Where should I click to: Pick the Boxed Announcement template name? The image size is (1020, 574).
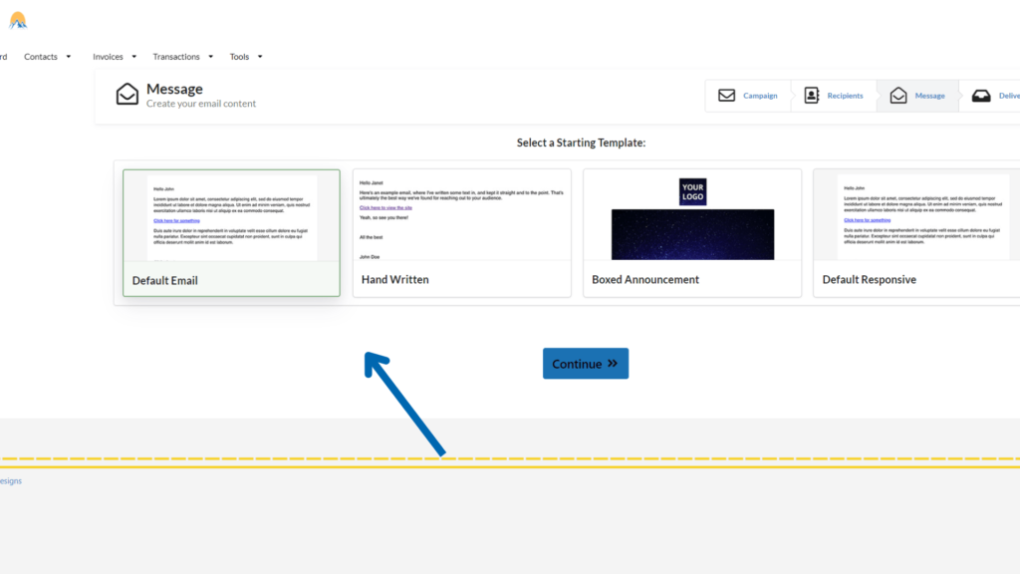click(x=645, y=280)
